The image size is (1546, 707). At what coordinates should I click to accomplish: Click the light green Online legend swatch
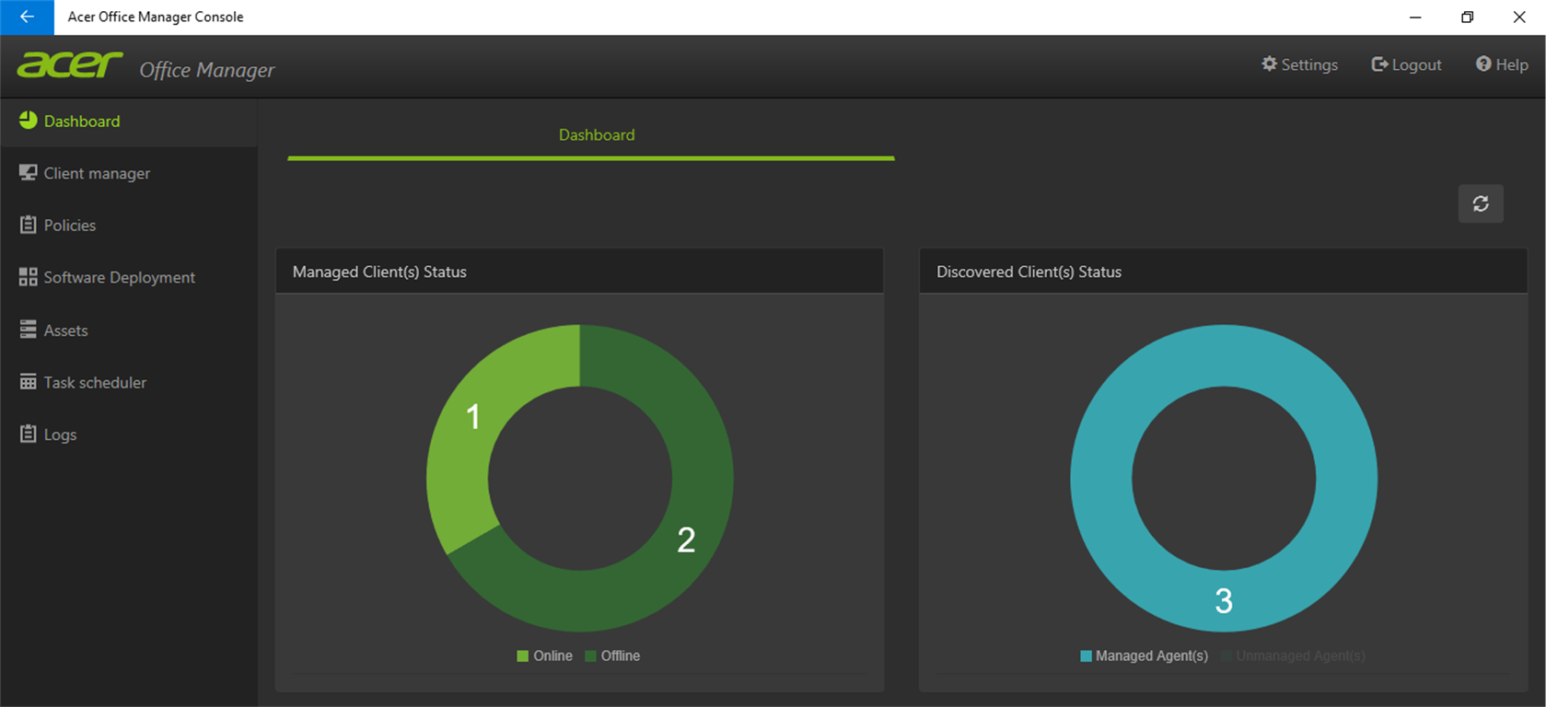point(522,655)
